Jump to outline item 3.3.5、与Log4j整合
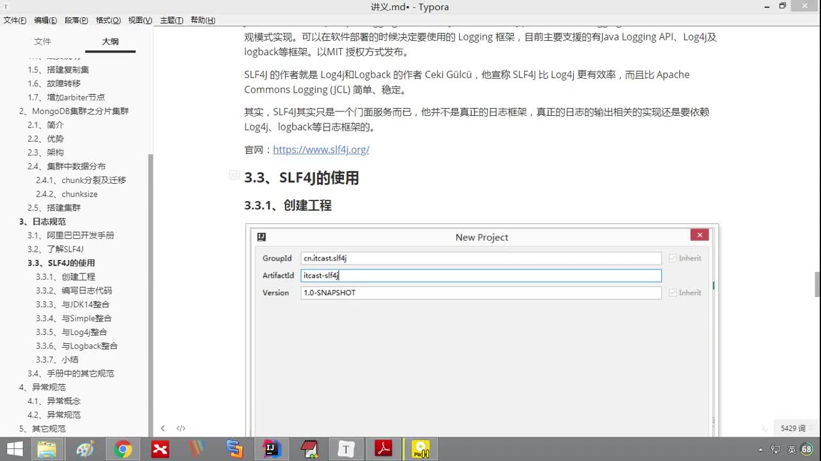Screen dimensions: 821x461 (71, 332)
